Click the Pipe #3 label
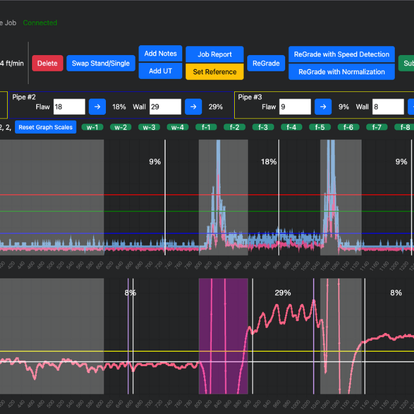Screen dimensions: 414x414 click(x=250, y=97)
